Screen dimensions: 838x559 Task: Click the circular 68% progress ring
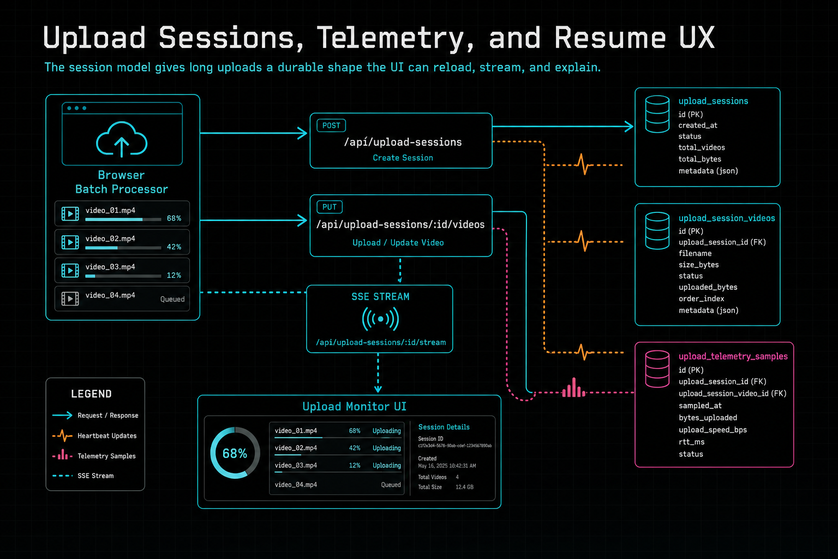coord(235,453)
